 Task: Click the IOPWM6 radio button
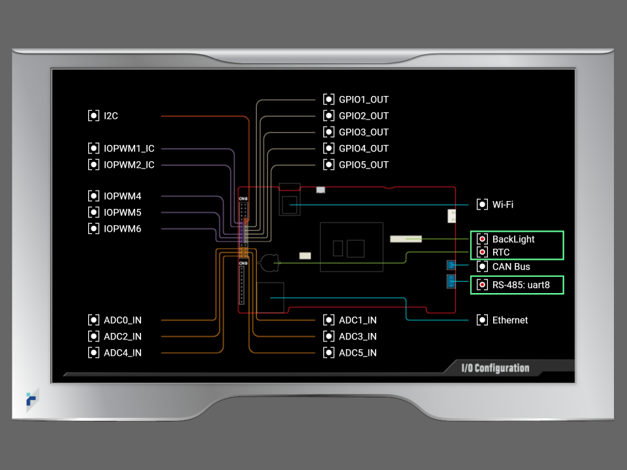coord(93,229)
